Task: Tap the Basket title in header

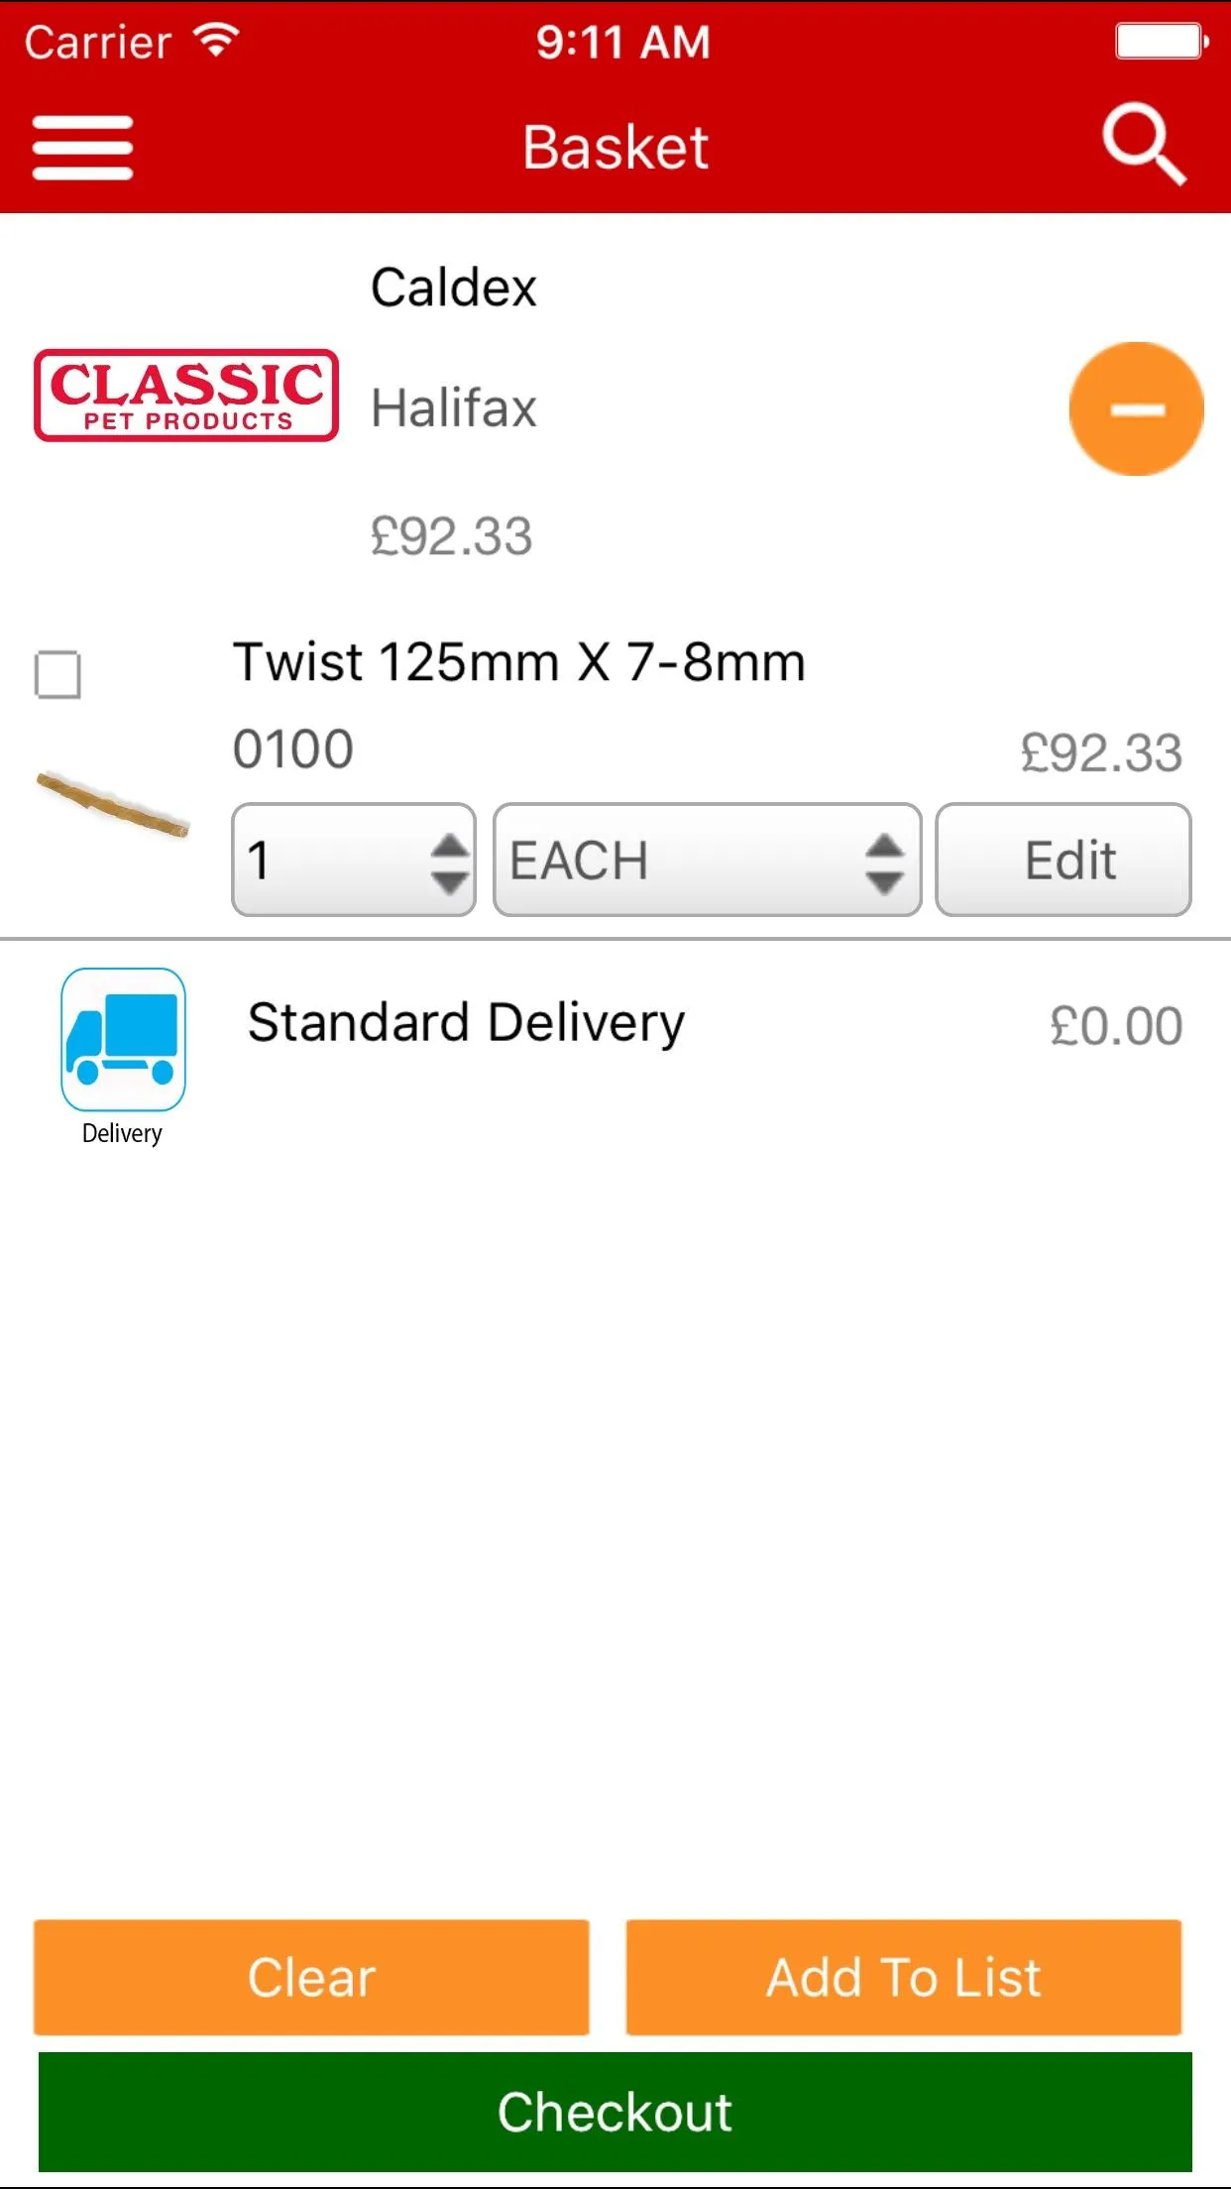Action: pos(615,148)
